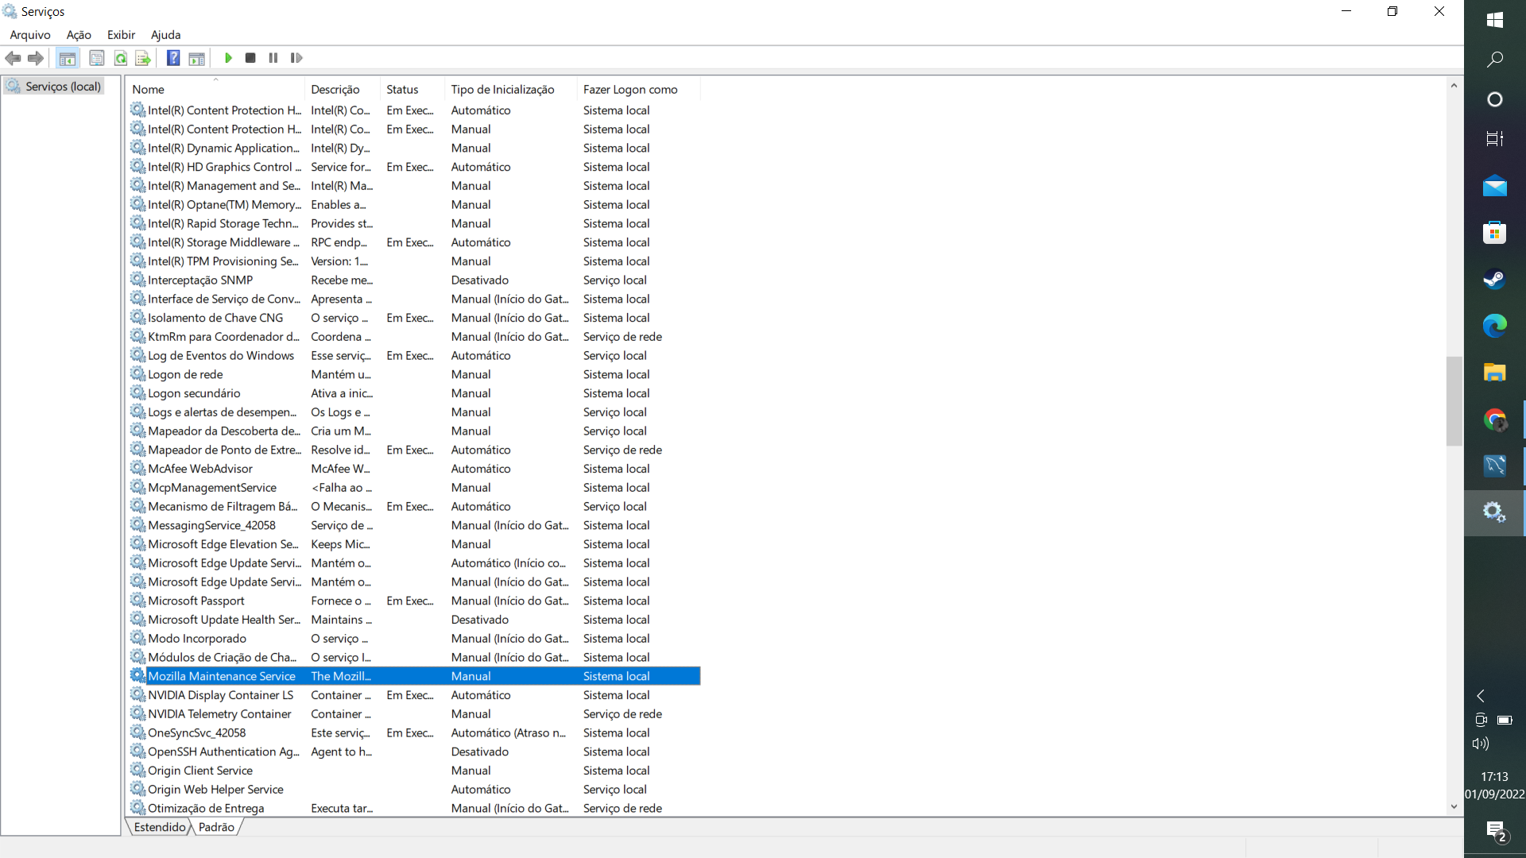The image size is (1526, 858).
Task: Start the selected service with the play icon
Action: (x=228, y=58)
